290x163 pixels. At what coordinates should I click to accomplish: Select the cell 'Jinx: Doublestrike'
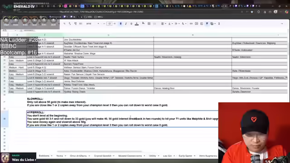(x=108, y=39)
